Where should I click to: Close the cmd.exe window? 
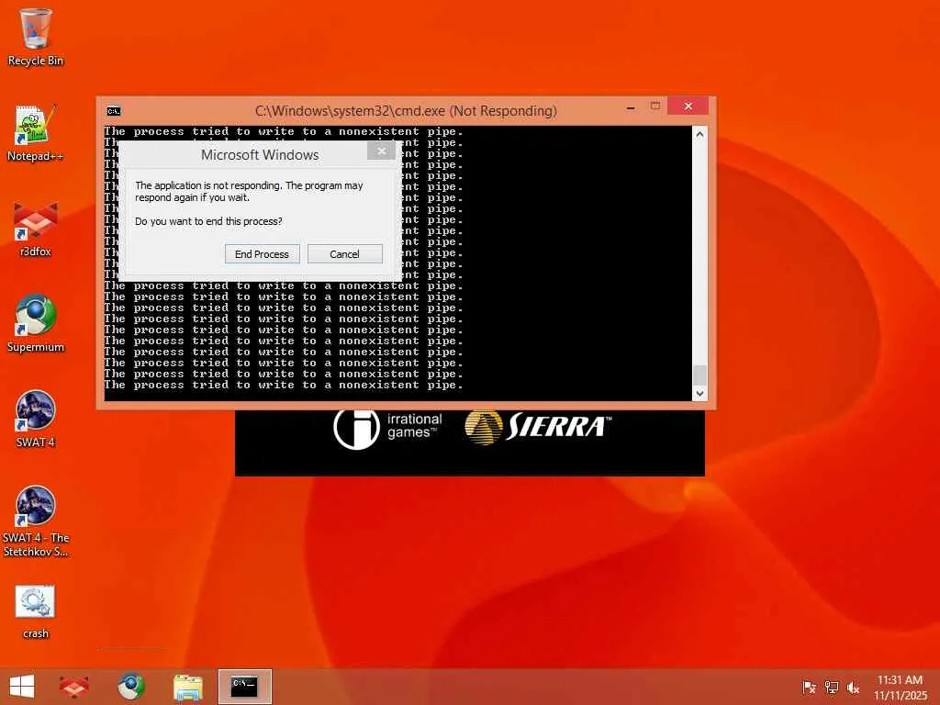click(x=688, y=106)
